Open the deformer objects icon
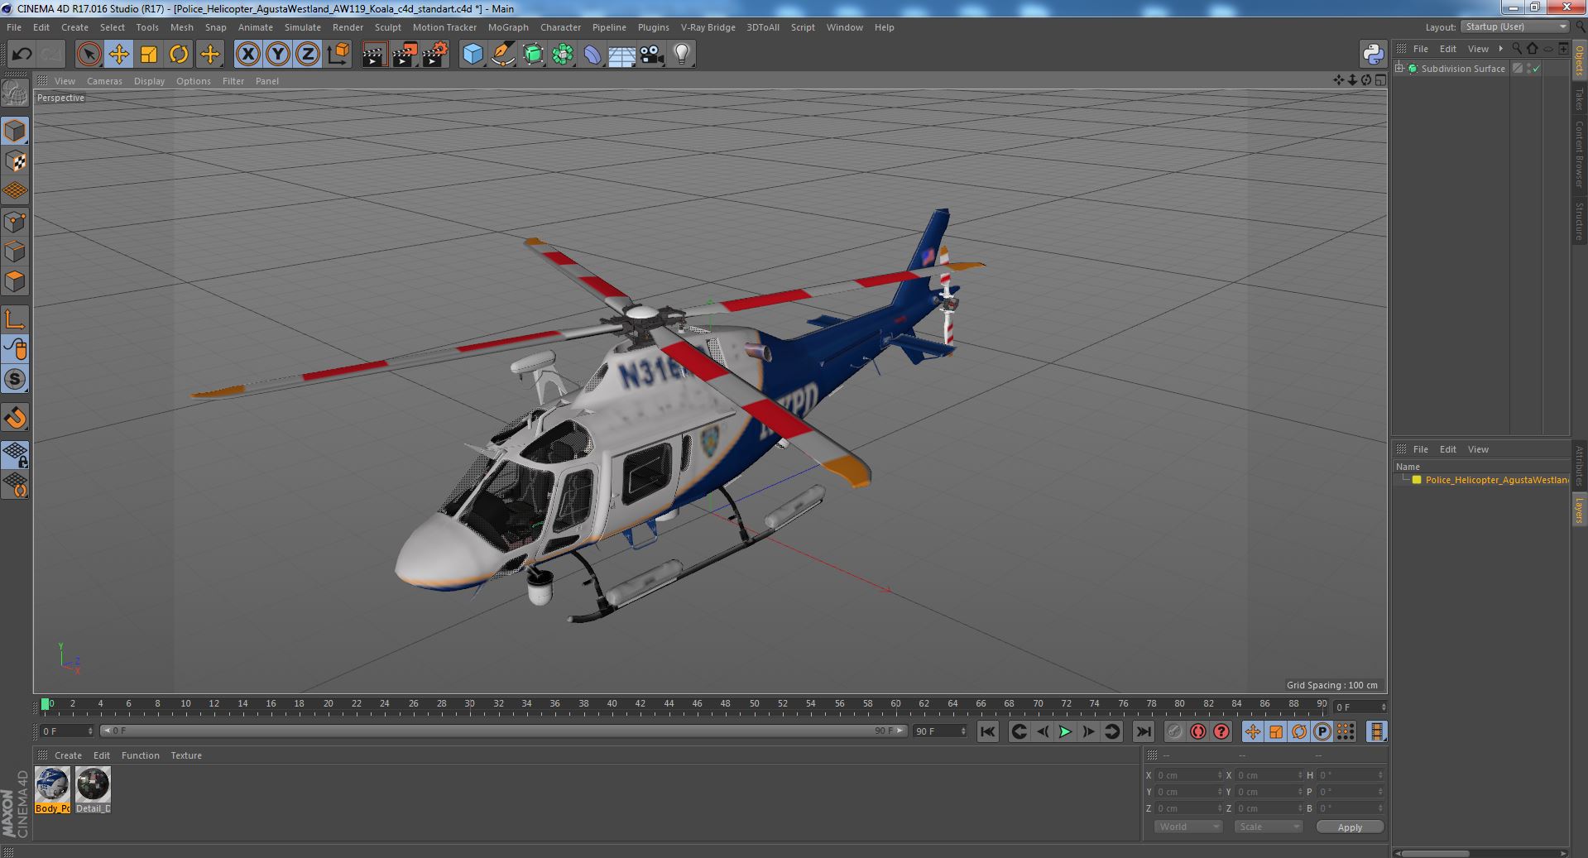Viewport: 1588px width, 858px height. pyautogui.click(x=593, y=55)
